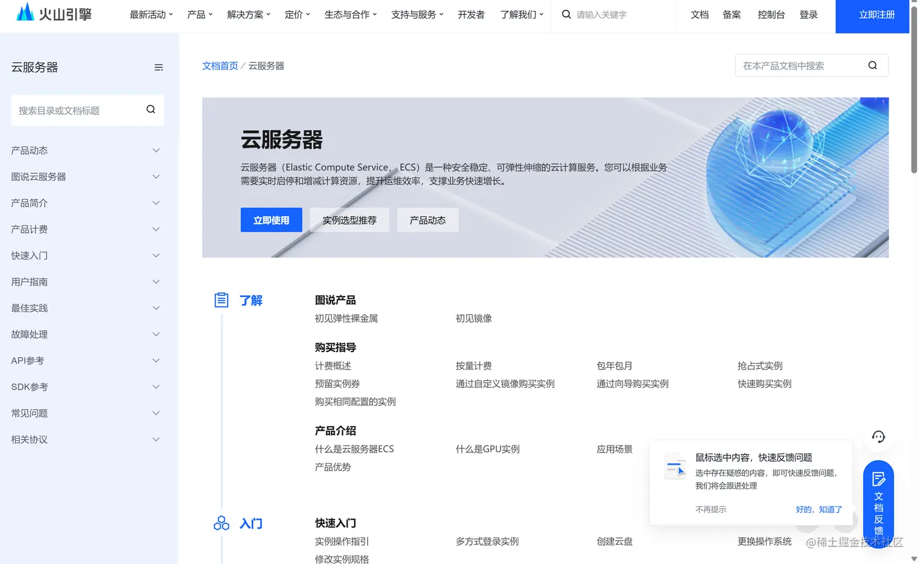Go to 文档首页 breadcrumb link
Screen dimensions: 919x564
[220, 66]
